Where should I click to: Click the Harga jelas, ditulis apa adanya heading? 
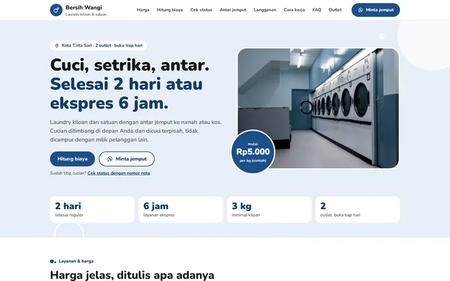pos(132,275)
